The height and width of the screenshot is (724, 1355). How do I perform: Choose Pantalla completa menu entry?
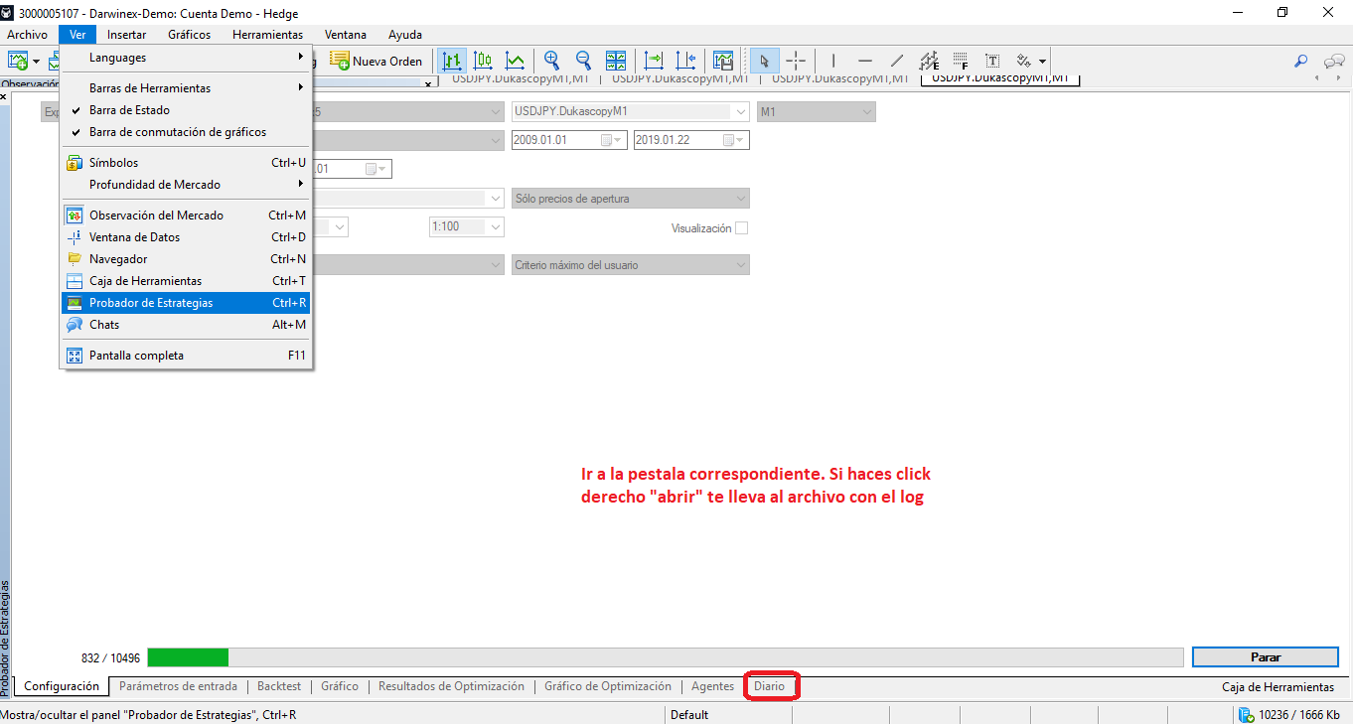point(187,355)
